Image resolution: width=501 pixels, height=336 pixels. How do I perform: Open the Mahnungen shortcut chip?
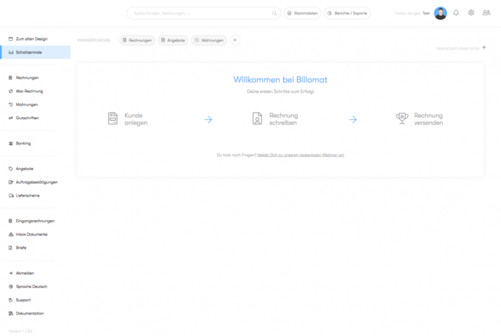point(209,40)
